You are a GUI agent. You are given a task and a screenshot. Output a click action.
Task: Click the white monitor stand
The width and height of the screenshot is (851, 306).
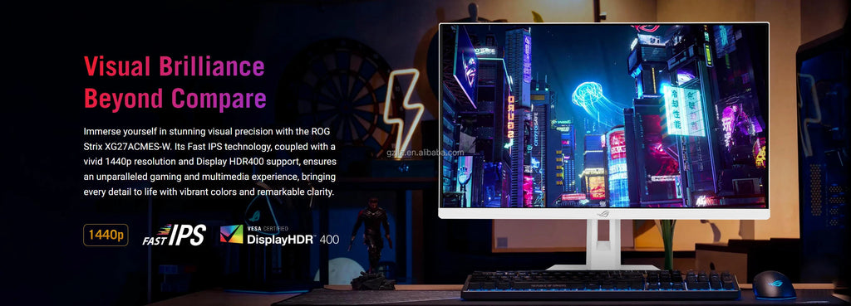[x=603, y=245]
